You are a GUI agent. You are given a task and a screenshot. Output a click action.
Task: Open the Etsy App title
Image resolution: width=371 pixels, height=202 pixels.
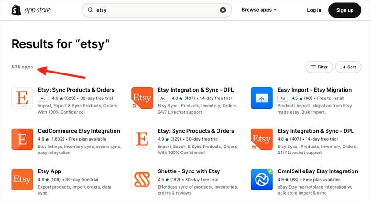pos(50,171)
